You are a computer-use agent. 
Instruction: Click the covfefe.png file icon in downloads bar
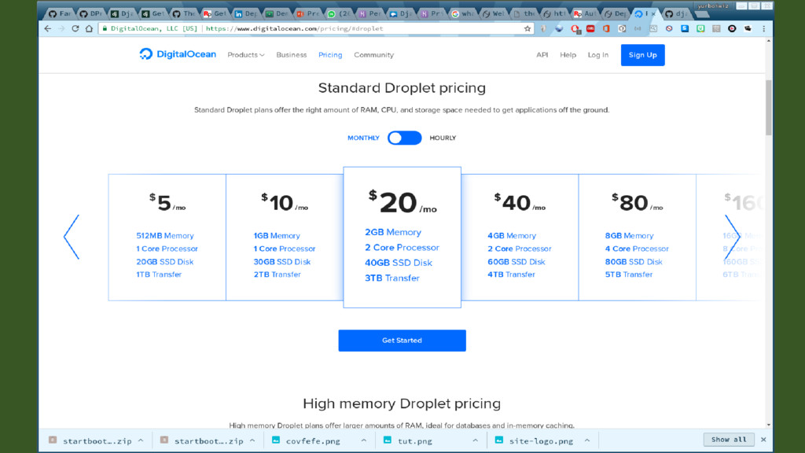pos(276,440)
